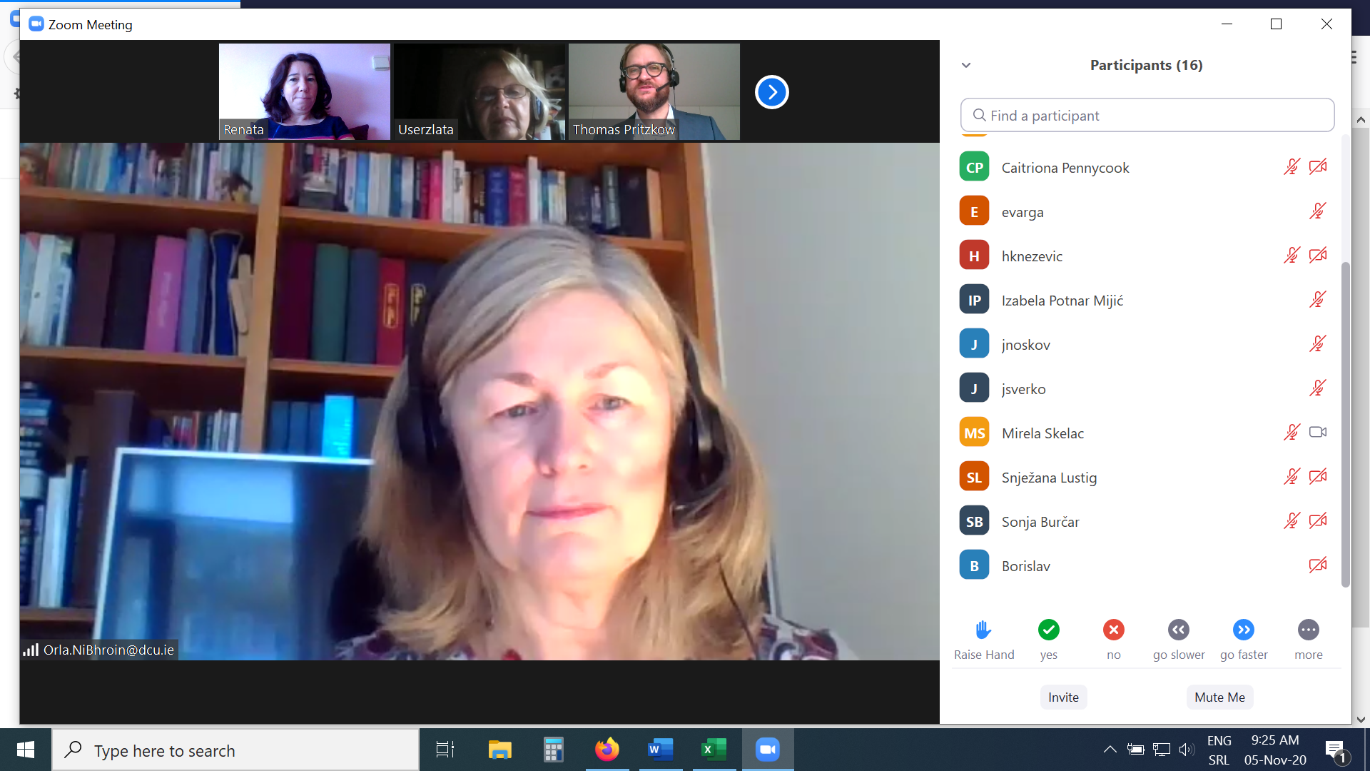Click jnoskov's muted microphone icon
Viewport: 1370px width, 771px height.
[x=1318, y=344]
